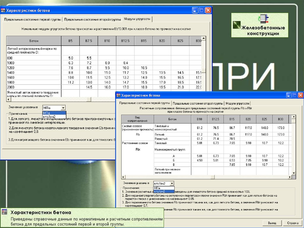Image resolution: width=304 pixels, height=228 pixels.
Task: Click the title bar icon of the Rb resistance window
Action: 118,95
